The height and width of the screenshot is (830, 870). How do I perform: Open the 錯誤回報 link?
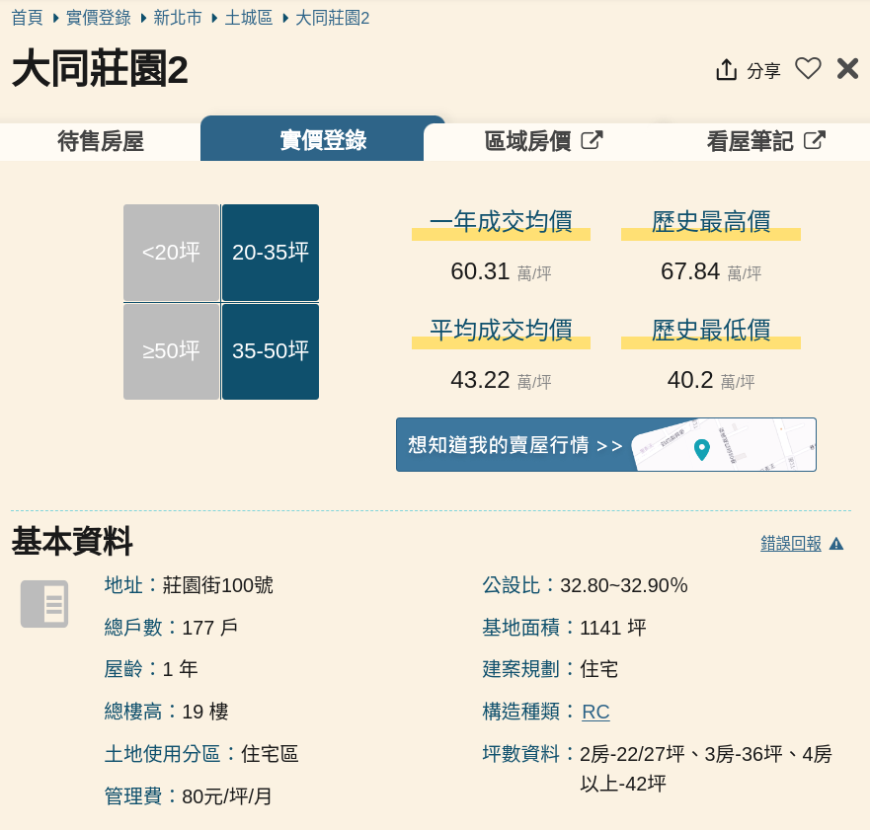coord(790,544)
